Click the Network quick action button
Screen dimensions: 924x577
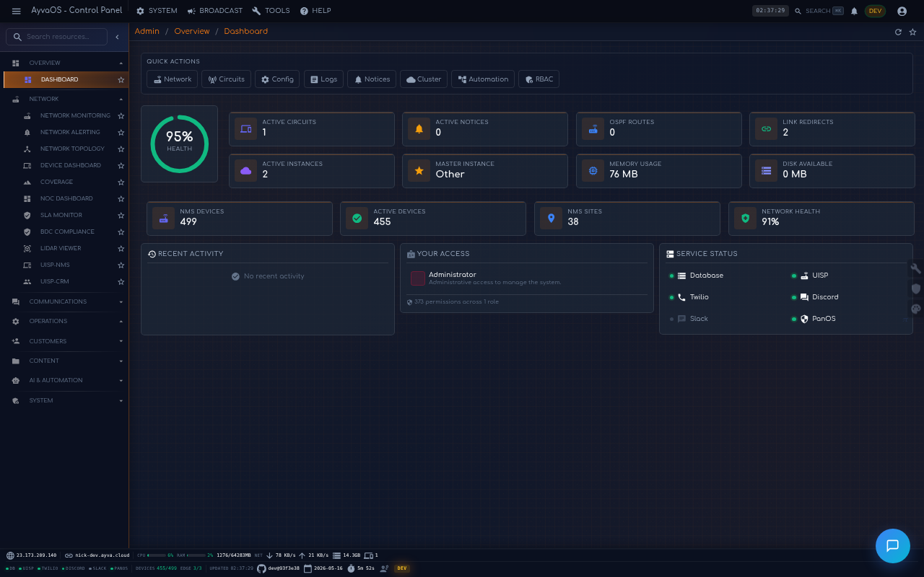pyautogui.click(x=173, y=79)
